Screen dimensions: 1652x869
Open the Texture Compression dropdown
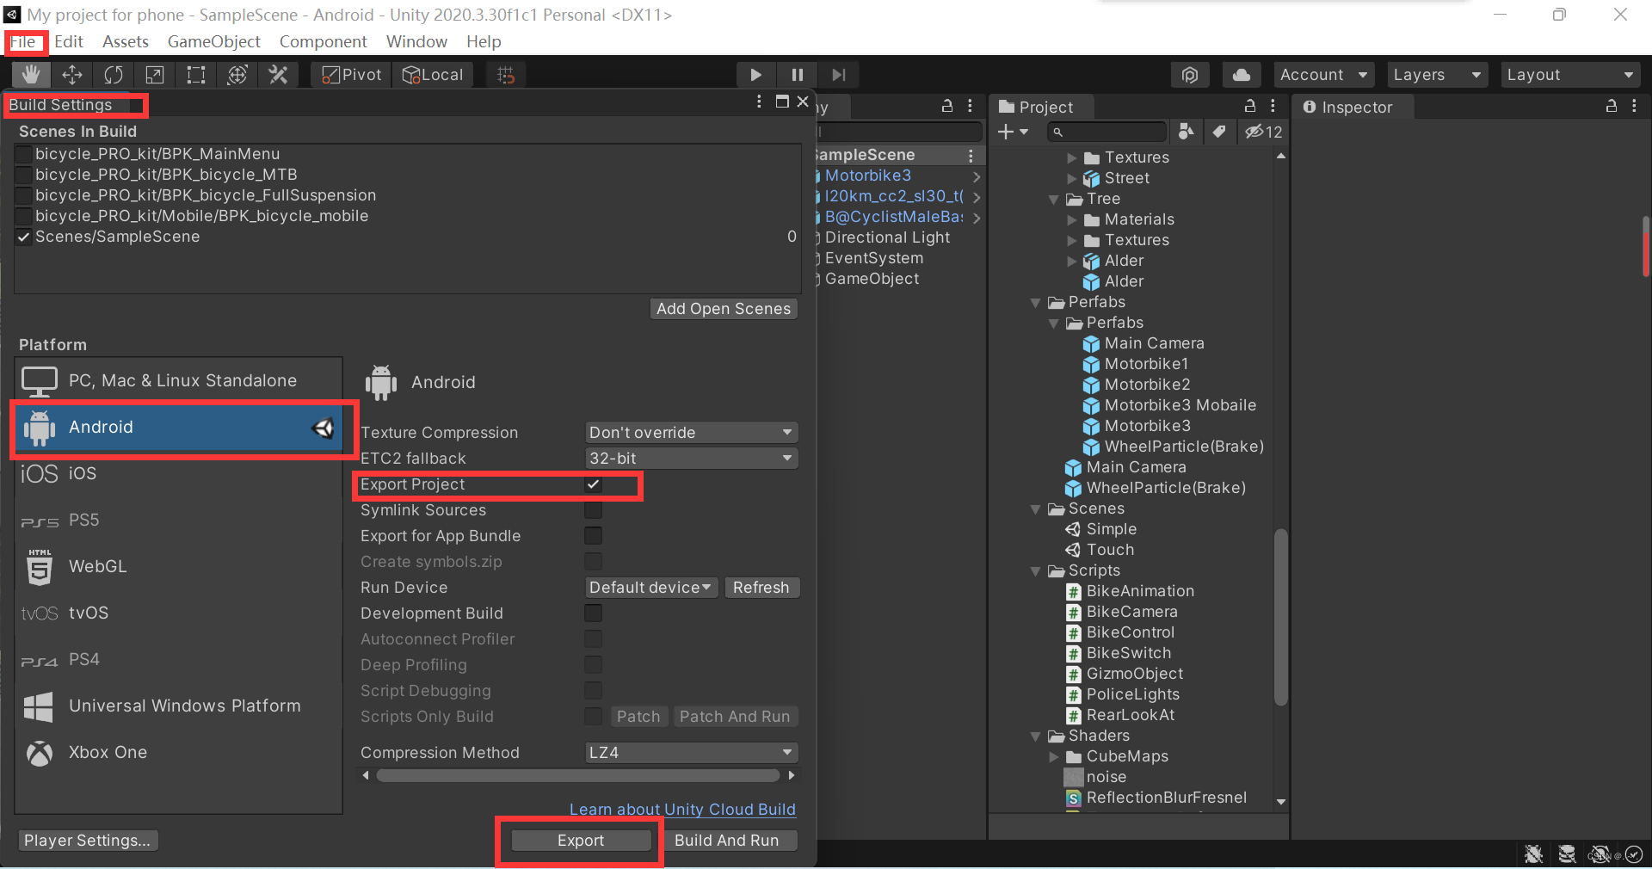690,432
